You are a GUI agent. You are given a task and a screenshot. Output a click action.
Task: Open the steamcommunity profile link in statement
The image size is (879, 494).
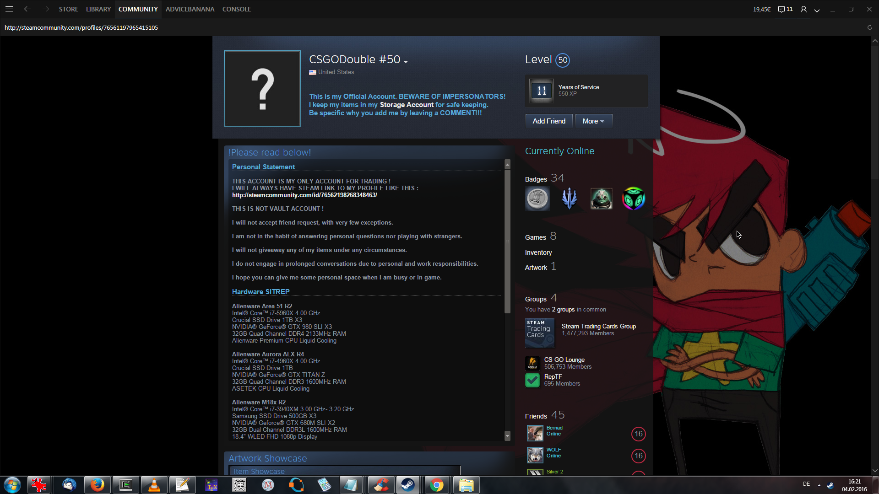(304, 195)
